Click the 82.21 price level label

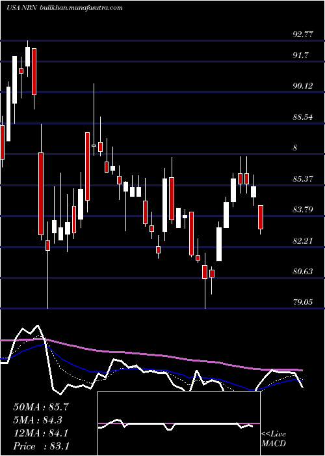[303, 241]
